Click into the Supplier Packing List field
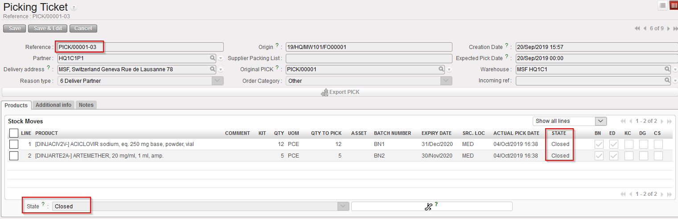Image resolution: width=678 pixels, height=219 pixels. [369, 58]
